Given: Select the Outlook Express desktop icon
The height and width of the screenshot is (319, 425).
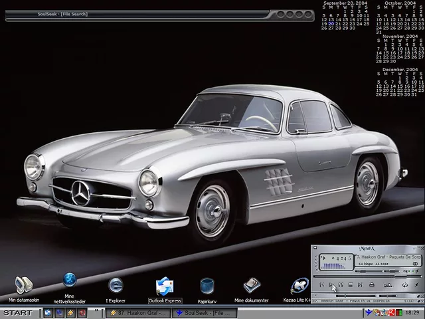Looking at the screenshot, I should [x=165, y=290].
